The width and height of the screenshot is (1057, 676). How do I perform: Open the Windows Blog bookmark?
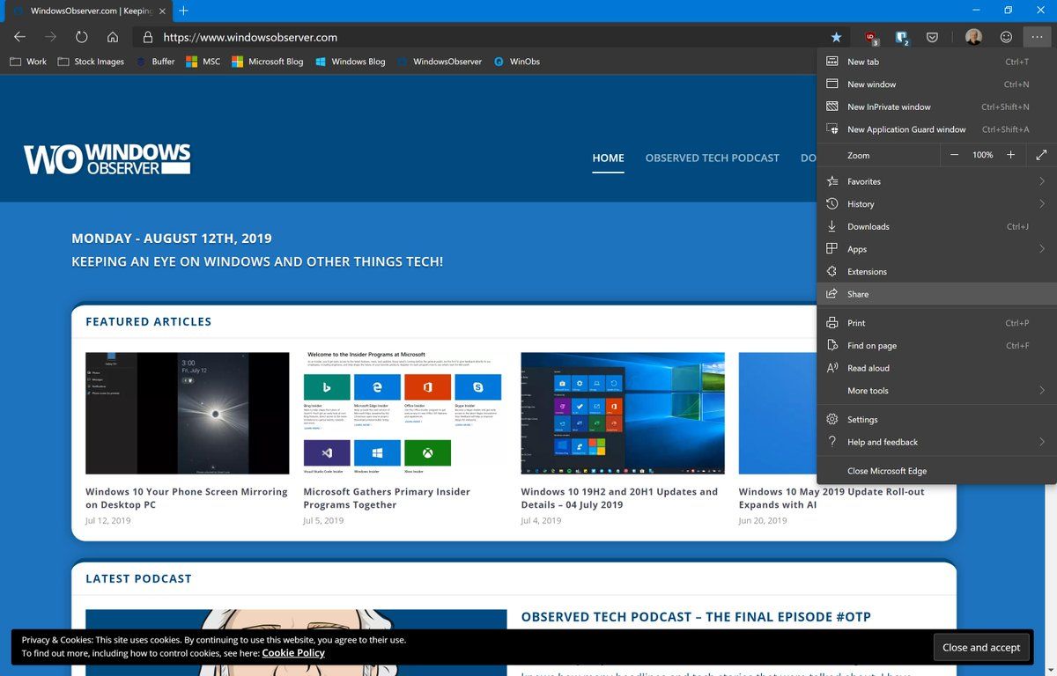(350, 62)
